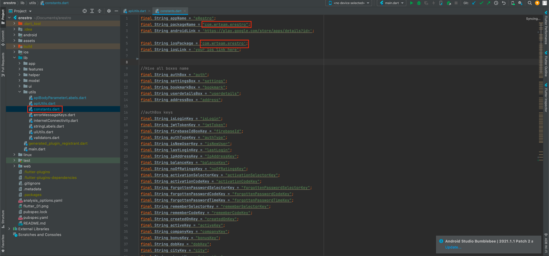
Task: Click the Git commit checkmark icon
Action: click(x=481, y=3)
